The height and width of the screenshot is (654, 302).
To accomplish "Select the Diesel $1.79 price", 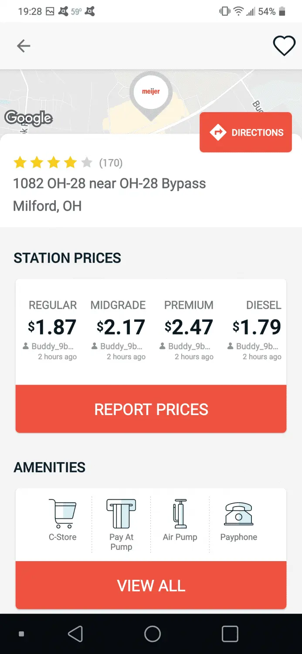I will point(257,327).
